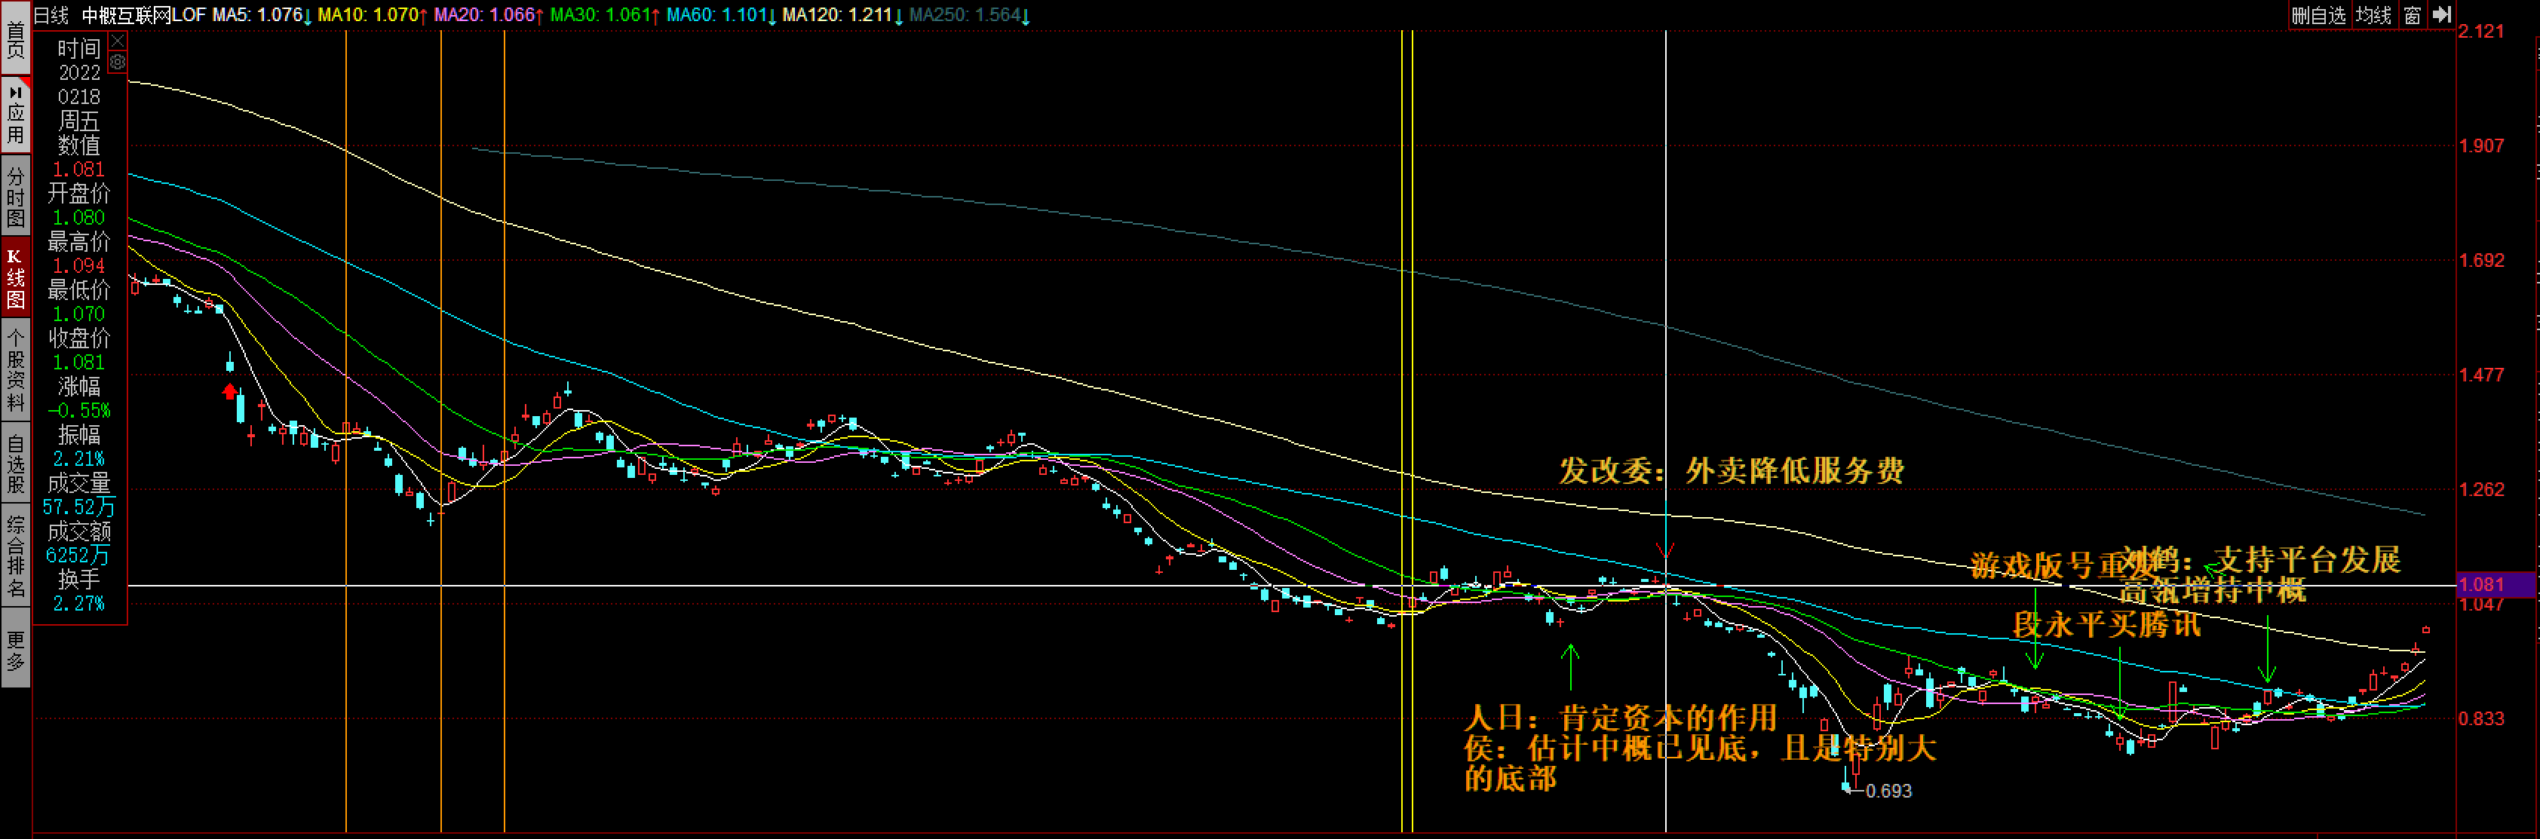Toggle the 均线 moving average button
This screenshot has width=2540, height=839.
(x=2373, y=15)
